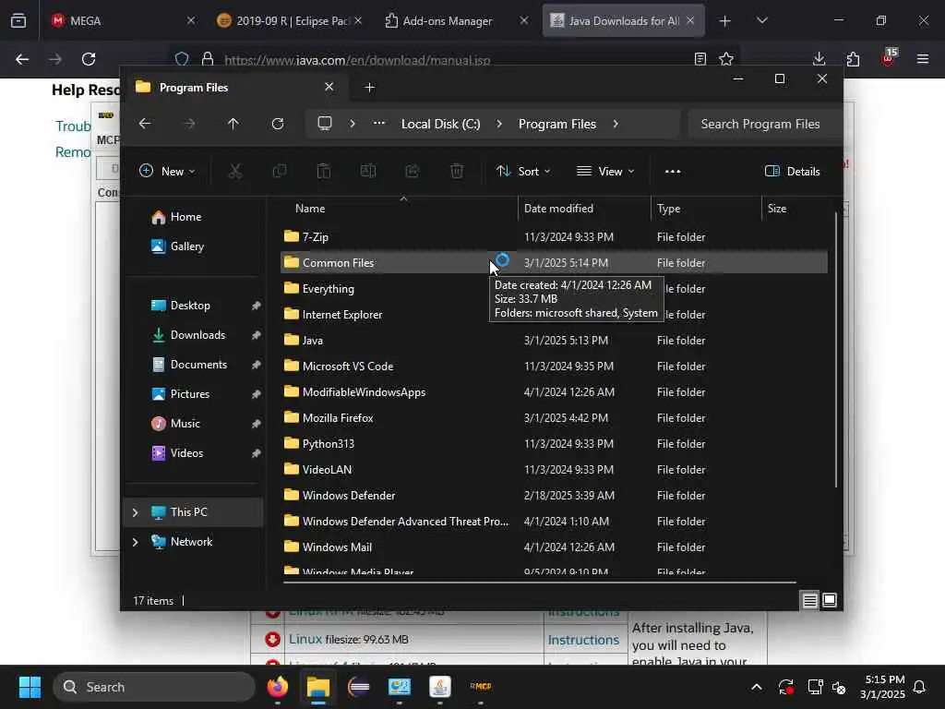
Task: Click the Share toolbar icon
Action: 413,171
